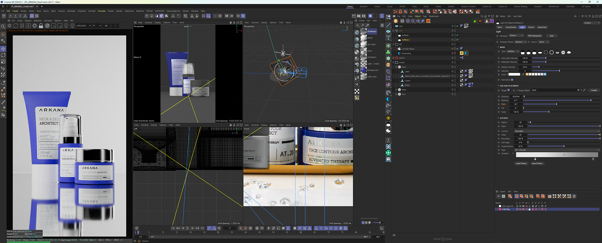The width and height of the screenshot is (602, 243).
Task: Click the Solo button
Action: pyautogui.click(x=552, y=36)
